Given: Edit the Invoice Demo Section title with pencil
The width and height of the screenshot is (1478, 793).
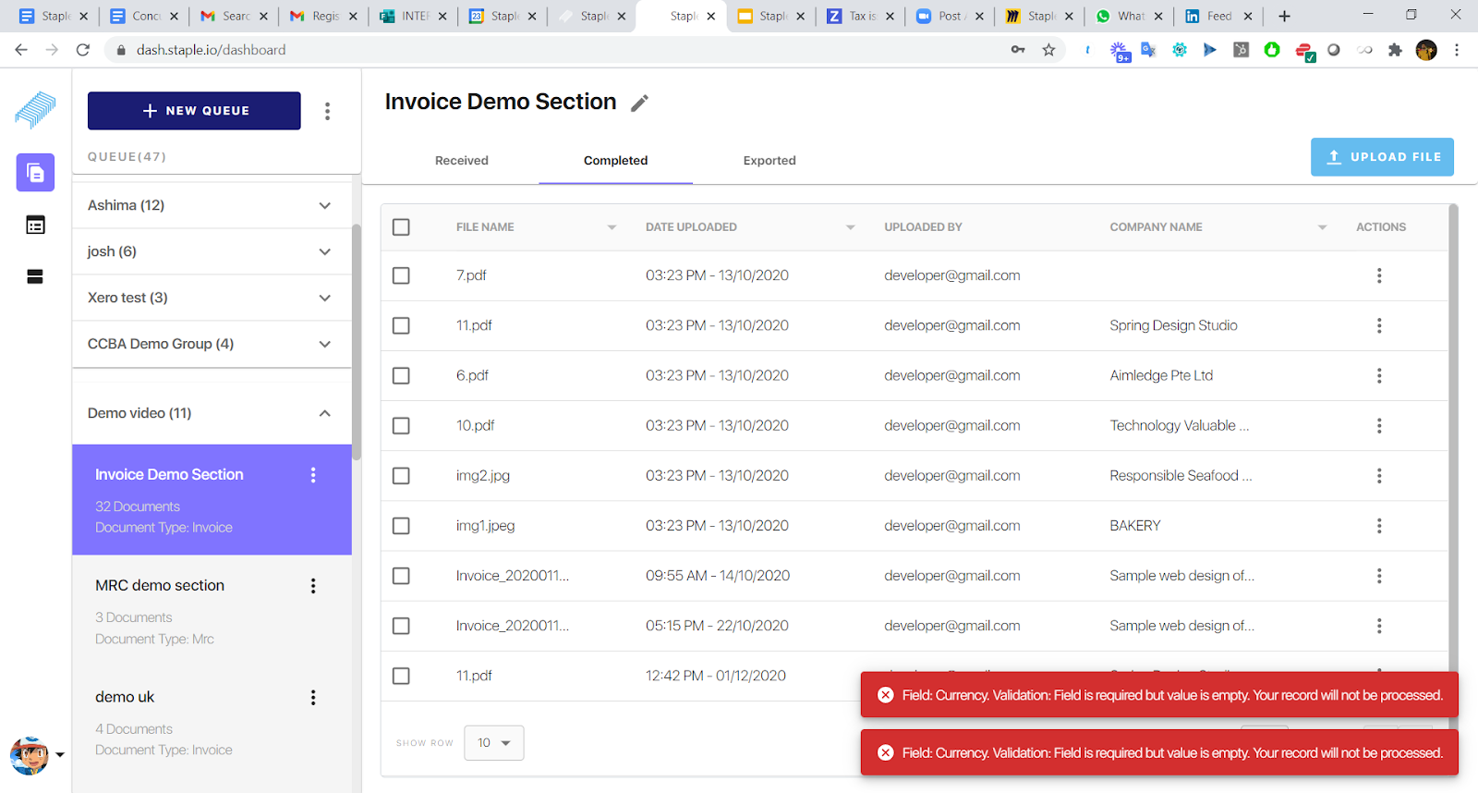Looking at the screenshot, I should tap(639, 104).
